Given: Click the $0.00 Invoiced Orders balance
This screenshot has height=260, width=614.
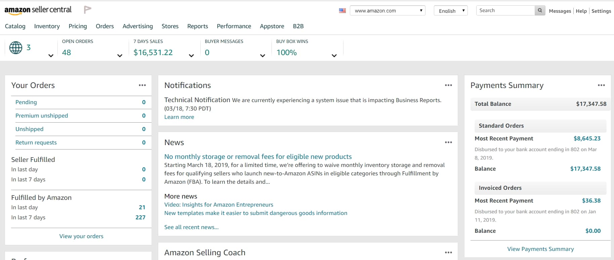Looking at the screenshot, I should [x=593, y=231].
